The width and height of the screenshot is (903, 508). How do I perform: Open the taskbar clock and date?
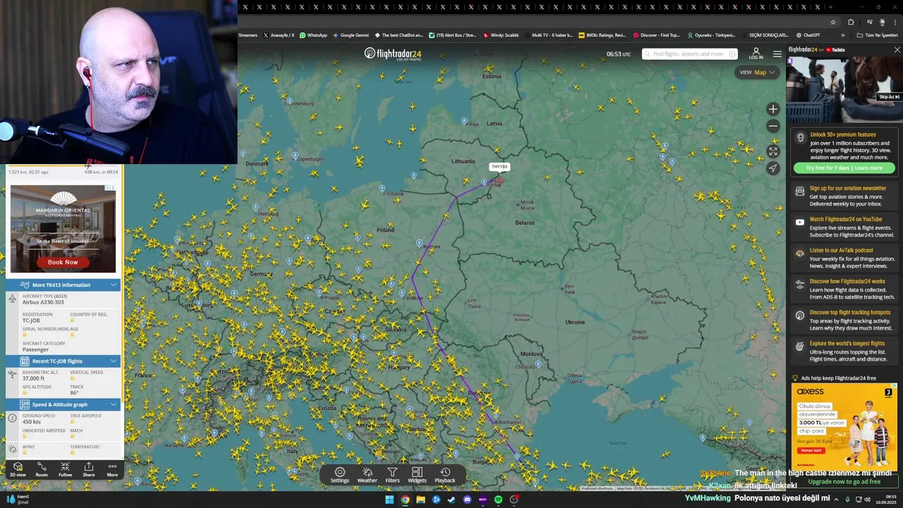(x=886, y=500)
